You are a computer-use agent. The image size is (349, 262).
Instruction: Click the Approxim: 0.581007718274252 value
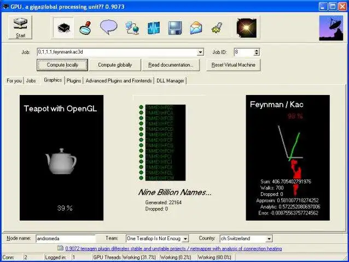pos(287,200)
